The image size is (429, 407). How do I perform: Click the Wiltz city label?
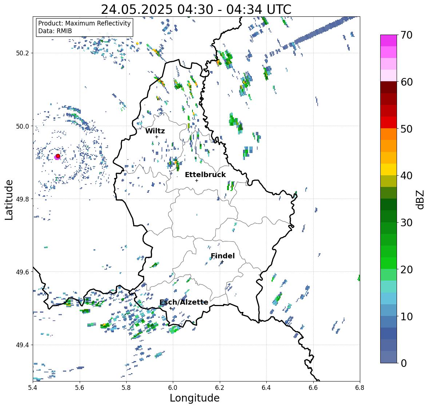click(155, 131)
